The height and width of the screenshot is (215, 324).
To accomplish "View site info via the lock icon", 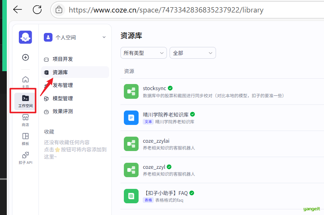I will pos(59,10).
